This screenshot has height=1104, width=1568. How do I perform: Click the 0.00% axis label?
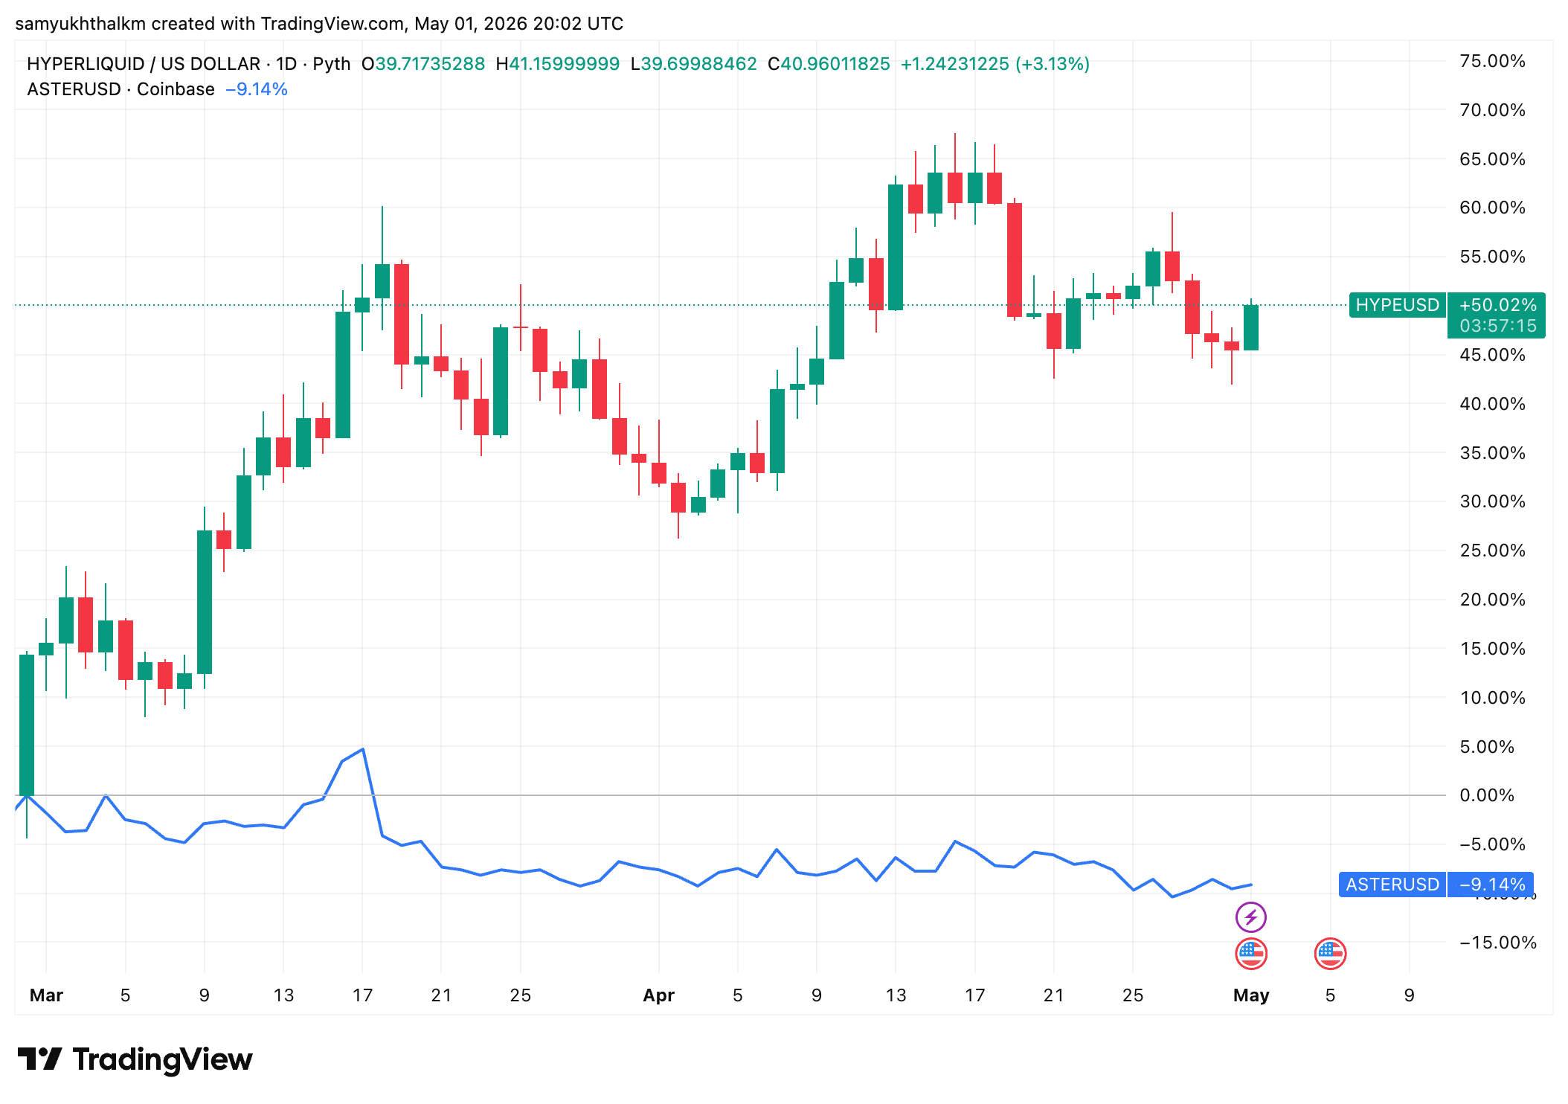(x=1487, y=795)
